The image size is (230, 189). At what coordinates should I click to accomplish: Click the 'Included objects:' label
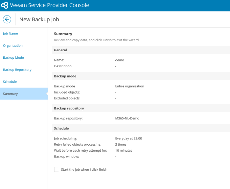[67, 92]
